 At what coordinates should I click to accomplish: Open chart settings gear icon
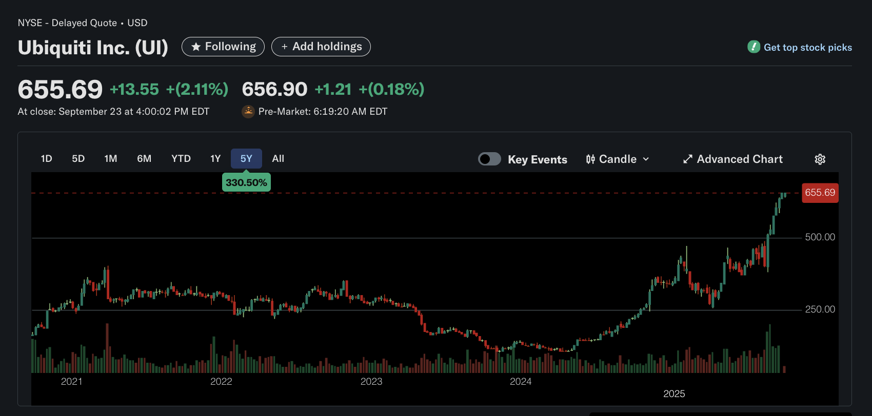click(820, 159)
